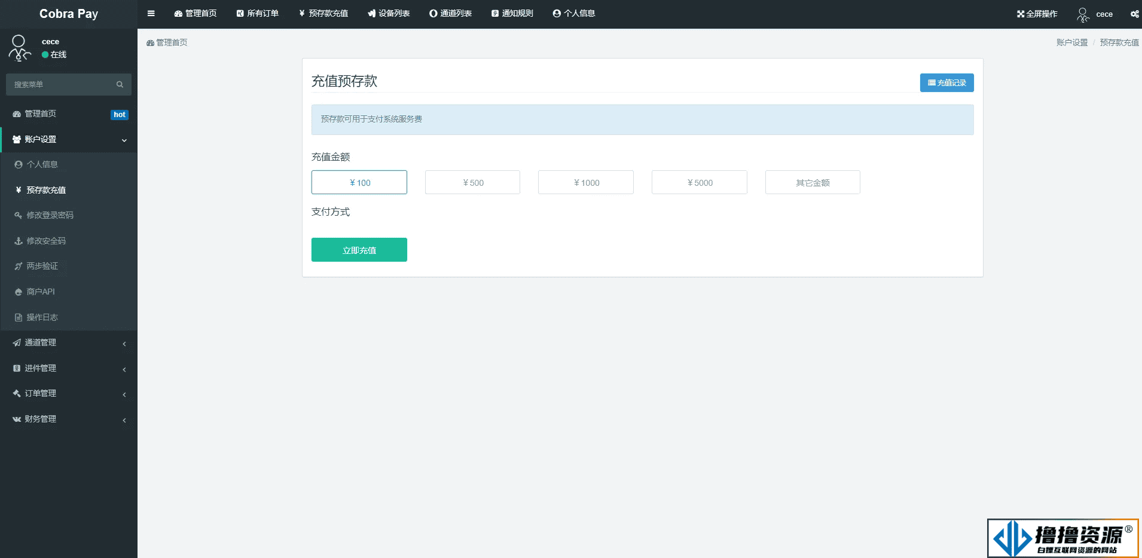Screen dimensions: 1142x558
Task: Open 预存款充值 in top navigation
Action: [323, 14]
